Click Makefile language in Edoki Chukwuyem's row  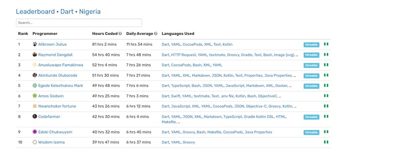point(214,132)
